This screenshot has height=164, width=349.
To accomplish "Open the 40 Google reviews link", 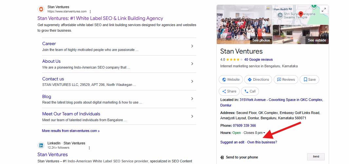I will click(x=258, y=60).
